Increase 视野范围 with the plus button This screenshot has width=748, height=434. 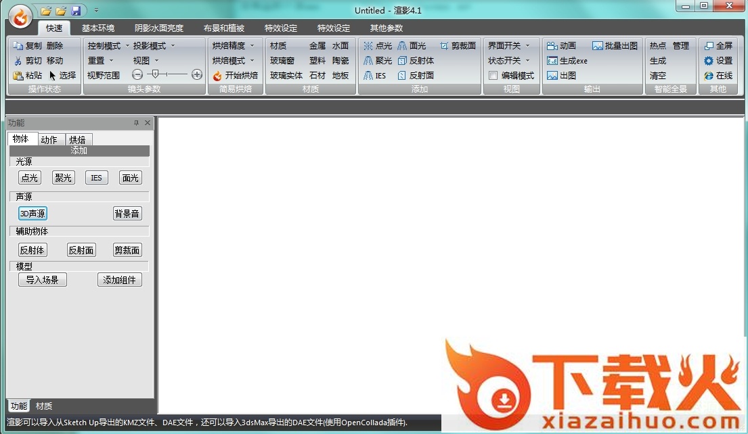point(196,74)
